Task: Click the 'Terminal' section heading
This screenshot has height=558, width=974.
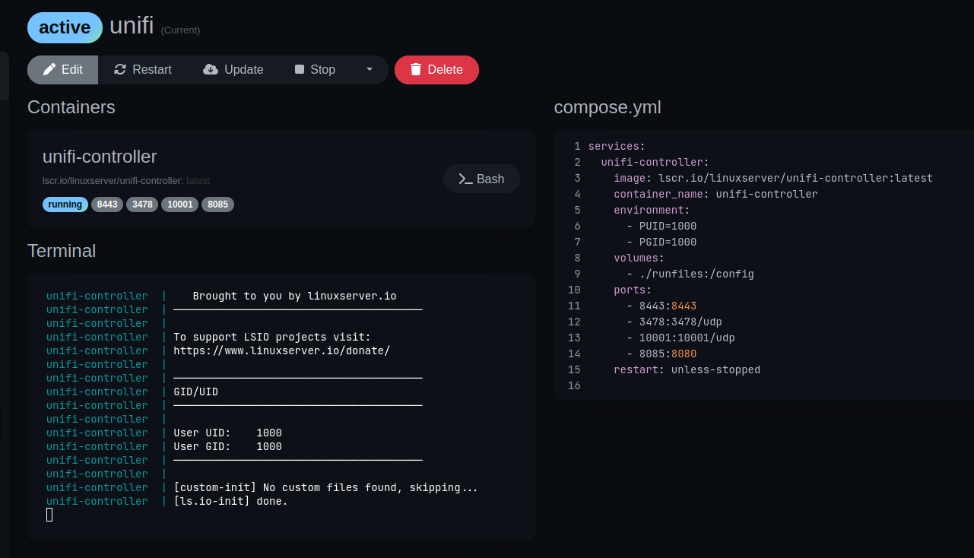Action: click(62, 251)
